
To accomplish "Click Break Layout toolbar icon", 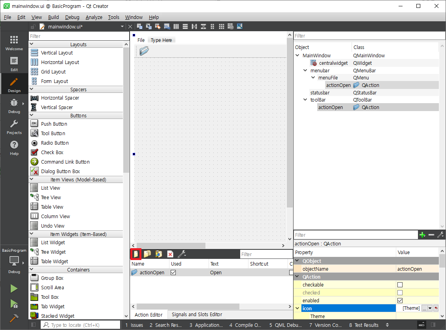I will tap(231, 26).
